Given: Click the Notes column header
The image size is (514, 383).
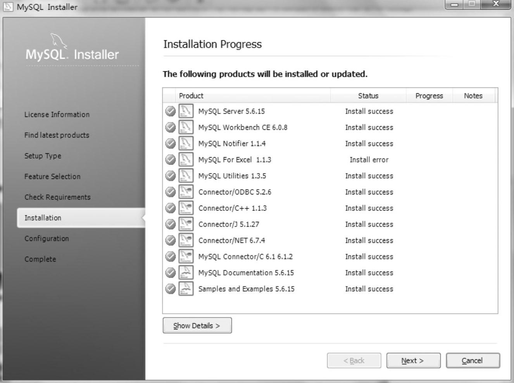Looking at the screenshot, I should point(473,96).
